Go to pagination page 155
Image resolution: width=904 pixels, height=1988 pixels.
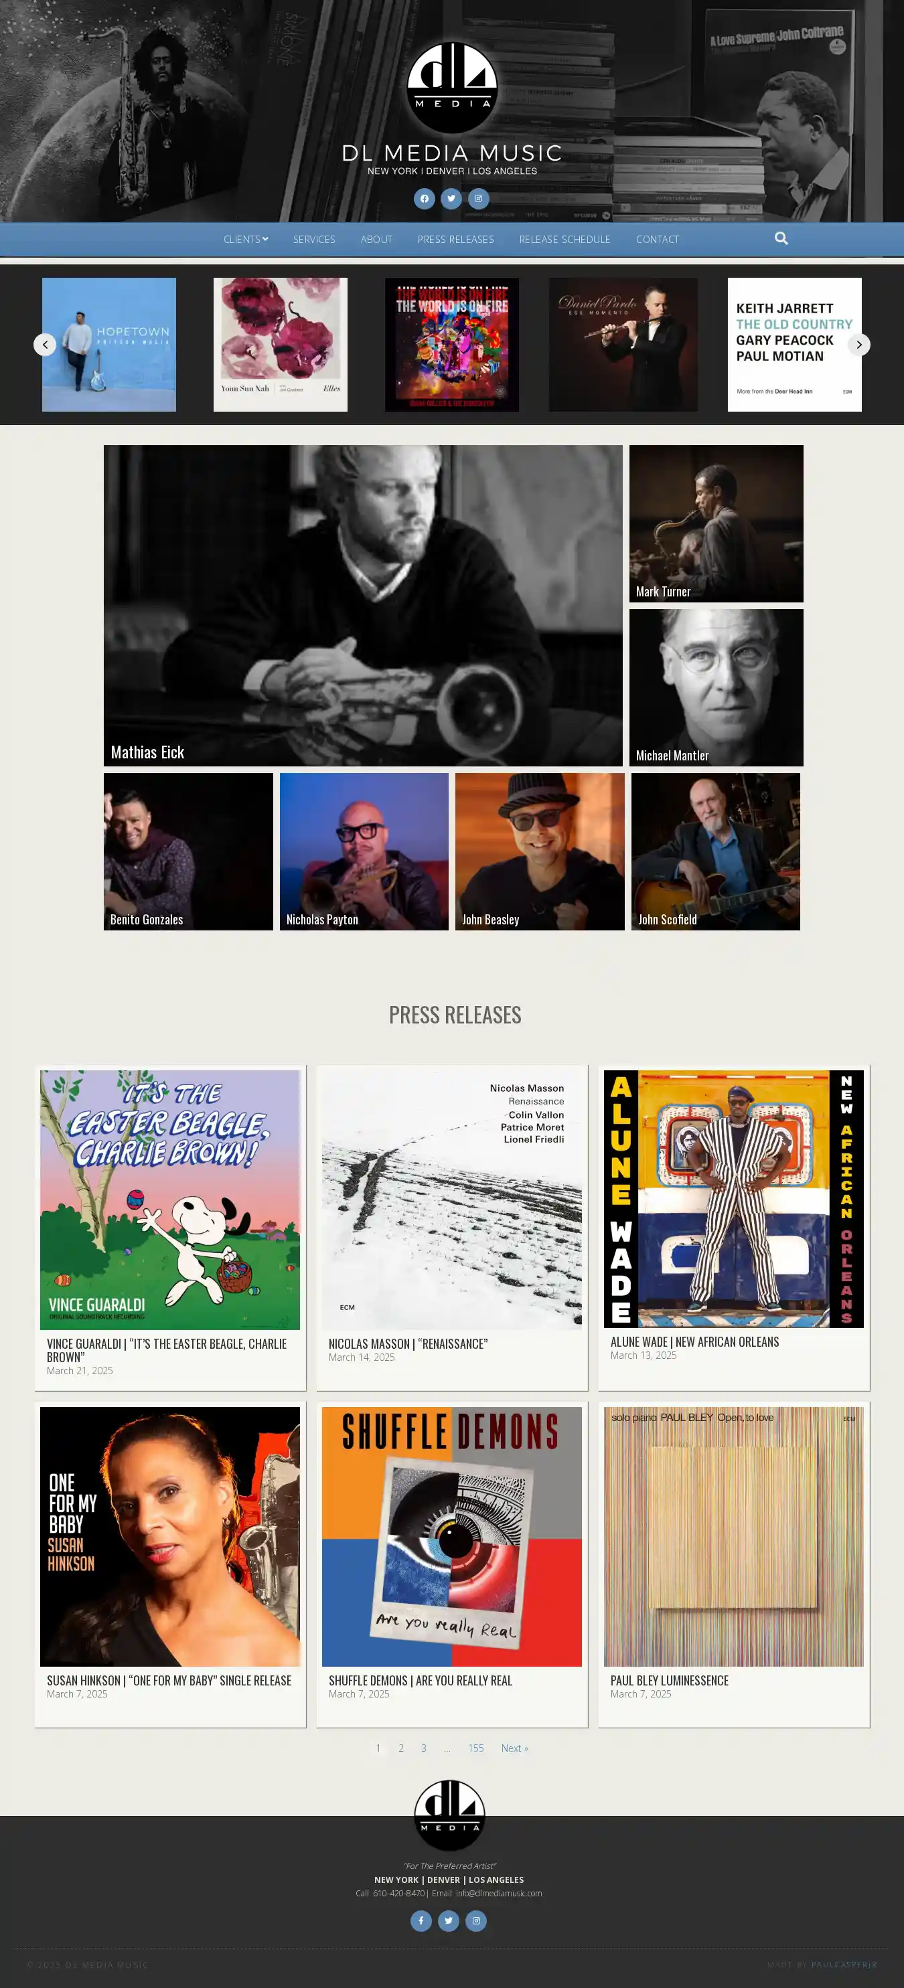(x=475, y=1748)
